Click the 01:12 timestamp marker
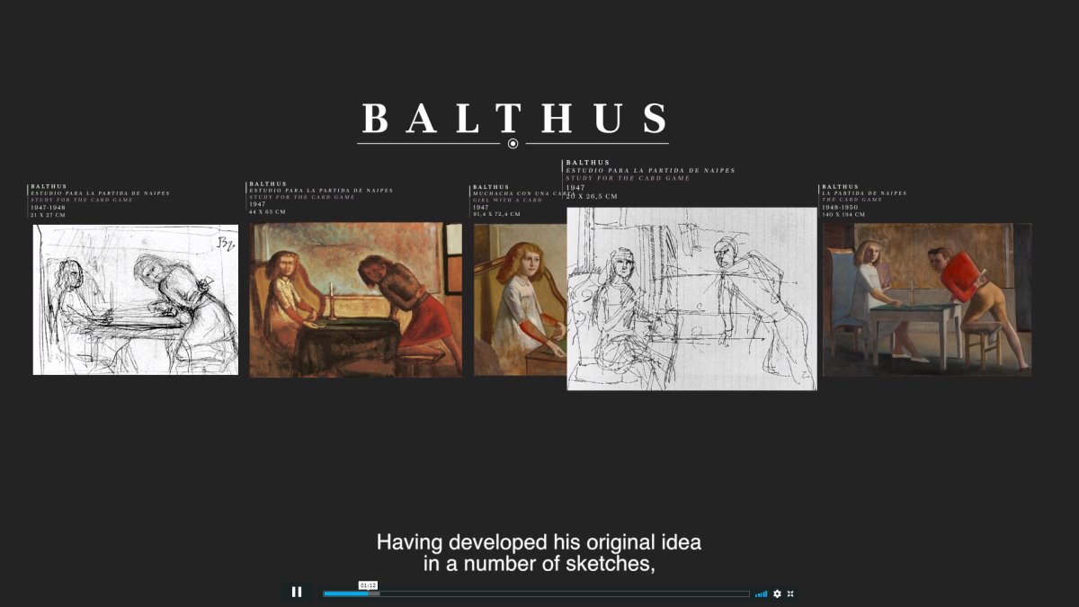The width and height of the screenshot is (1079, 607). coord(368,585)
